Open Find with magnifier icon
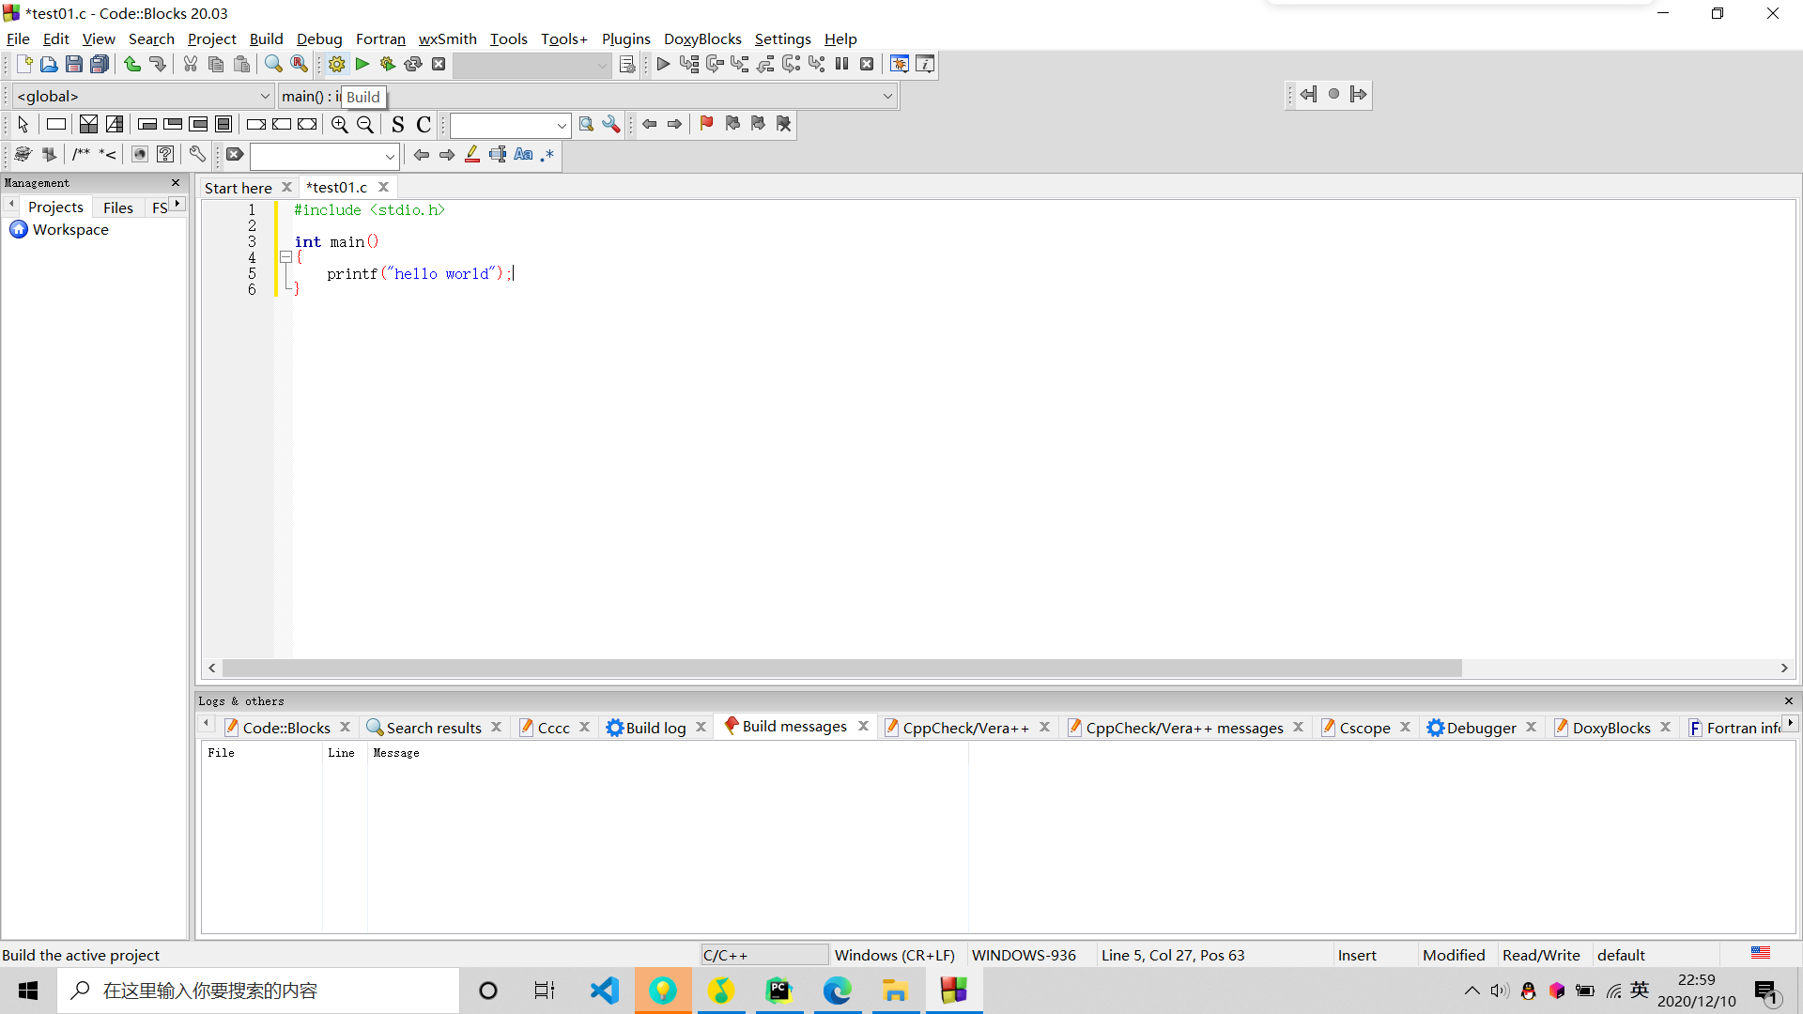 pos(273,64)
